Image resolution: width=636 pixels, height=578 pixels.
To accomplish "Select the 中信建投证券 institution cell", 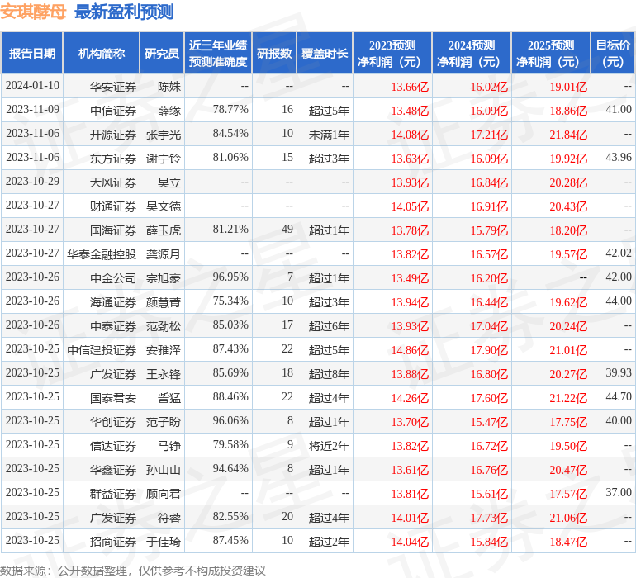I will point(102,350).
